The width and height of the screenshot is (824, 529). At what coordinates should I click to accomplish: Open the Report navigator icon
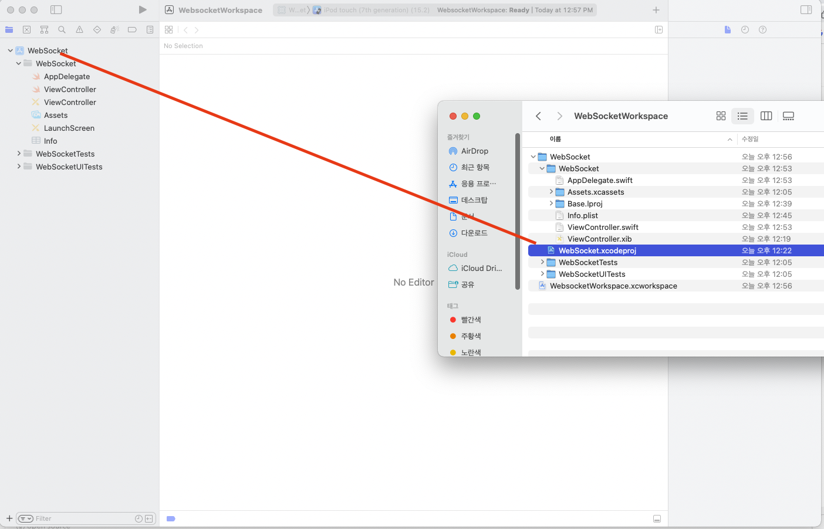[150, 30]
